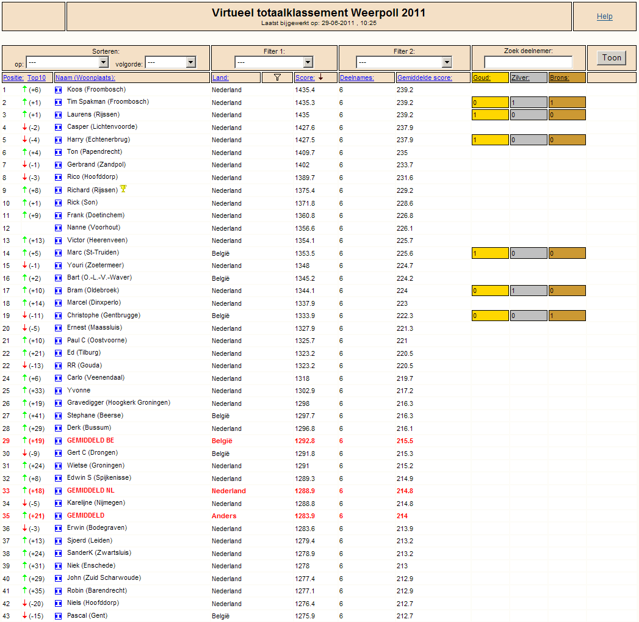Sort by 'Gemiddelde score' column header
The image size is (639, 622).
point(425,78)
